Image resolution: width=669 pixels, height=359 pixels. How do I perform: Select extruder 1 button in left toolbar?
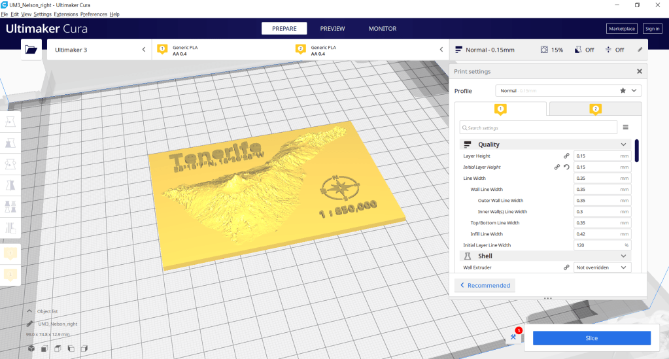(11, 254)
